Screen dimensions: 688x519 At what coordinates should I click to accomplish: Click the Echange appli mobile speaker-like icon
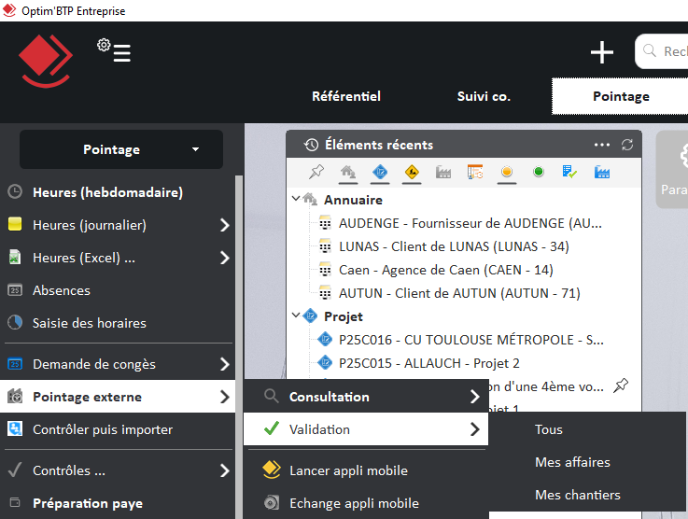pyautogui.click(x=272, y=502)
